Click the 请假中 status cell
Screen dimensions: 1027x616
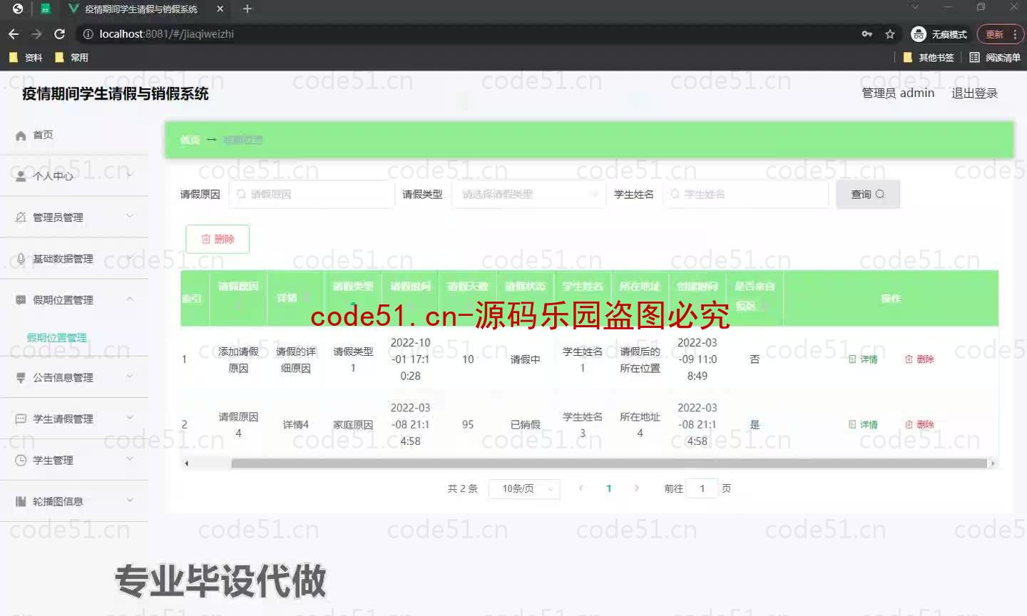click(x=525, y=359)
